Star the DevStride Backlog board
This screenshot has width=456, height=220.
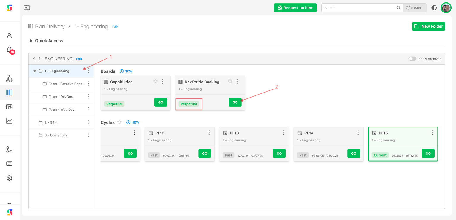click(x=230, y=82)
